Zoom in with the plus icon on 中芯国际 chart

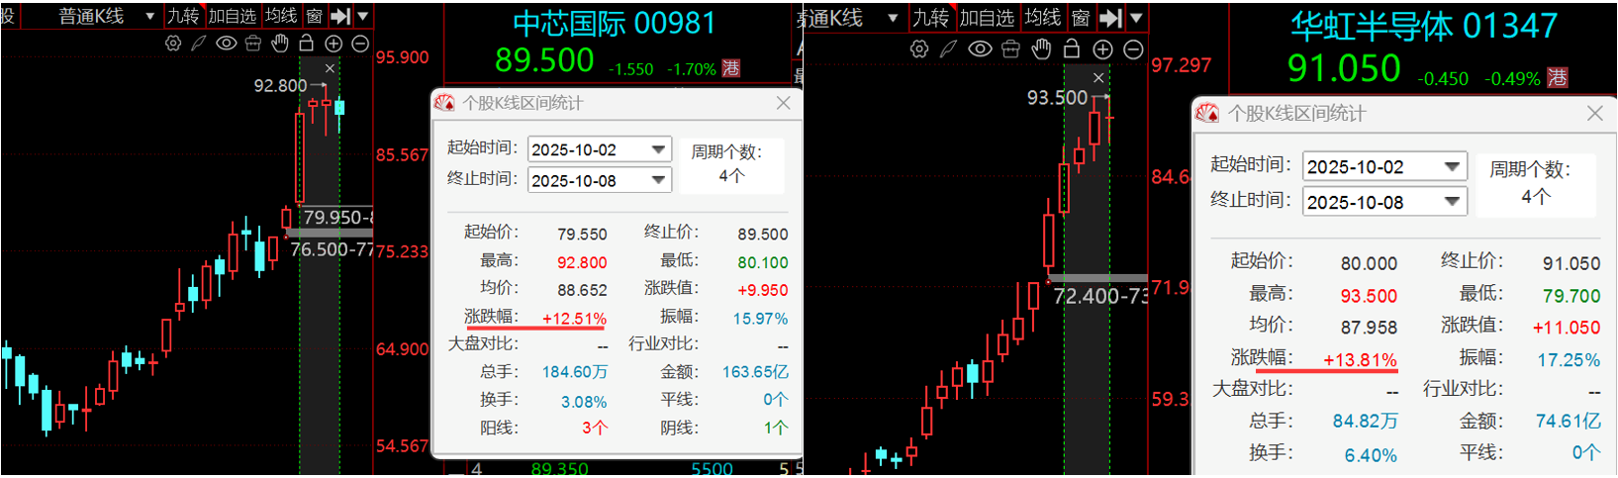pyautogui.click(x=333, y=44)
